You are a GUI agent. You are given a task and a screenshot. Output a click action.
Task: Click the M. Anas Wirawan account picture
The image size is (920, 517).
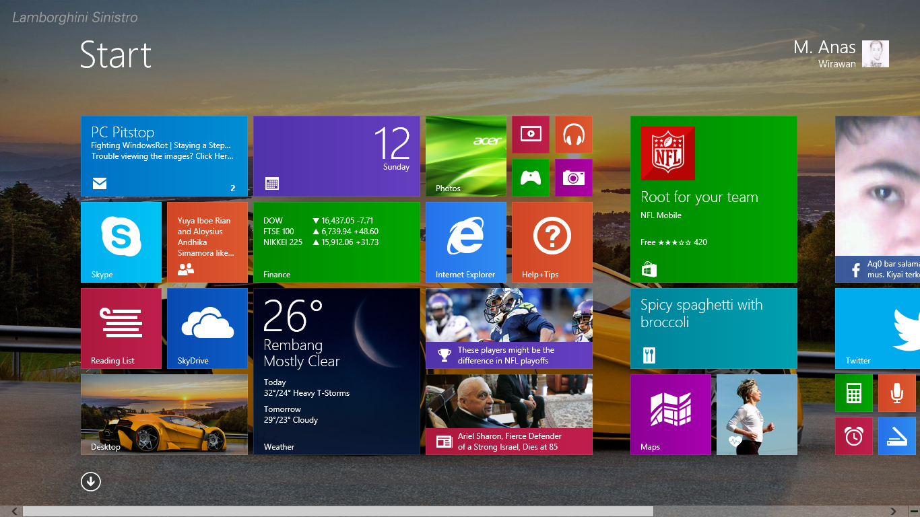875,54
